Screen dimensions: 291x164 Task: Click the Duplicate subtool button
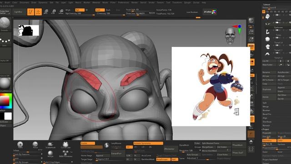(x=269, y=89)
